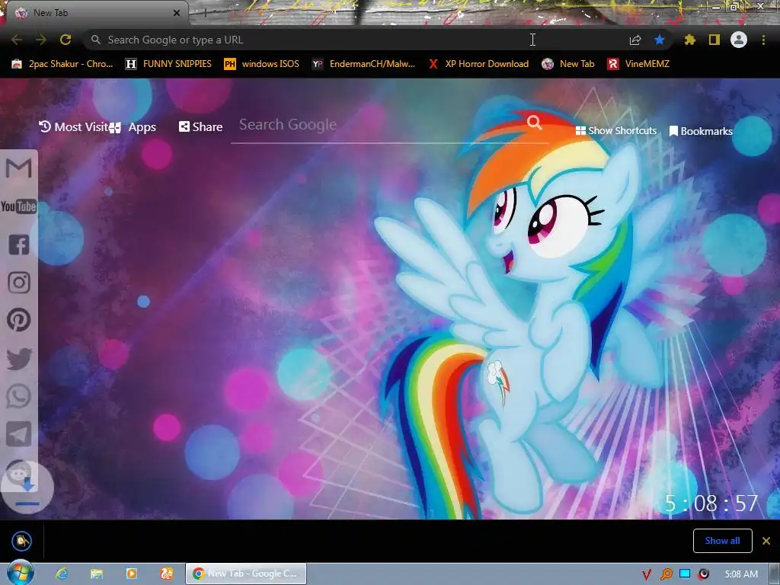This screenshot has width=780, height=585.
Task: Toggle the side panel icon
Action: point(714,40)
